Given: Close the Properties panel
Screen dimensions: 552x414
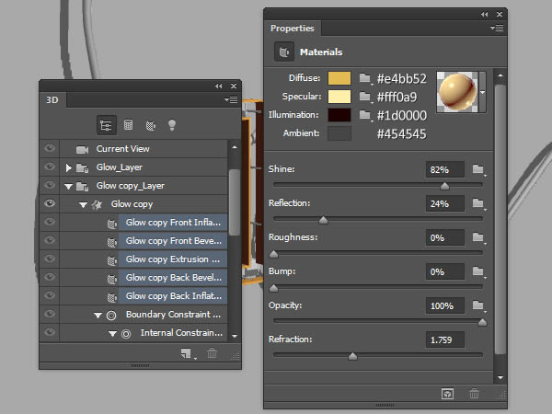Looking at the screenshot, I should tap(500, 15).
